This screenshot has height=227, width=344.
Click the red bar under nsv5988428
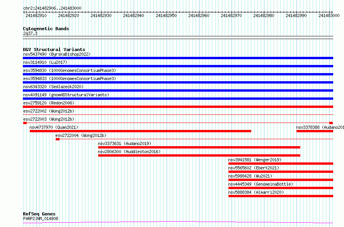[x=281, y=180]
